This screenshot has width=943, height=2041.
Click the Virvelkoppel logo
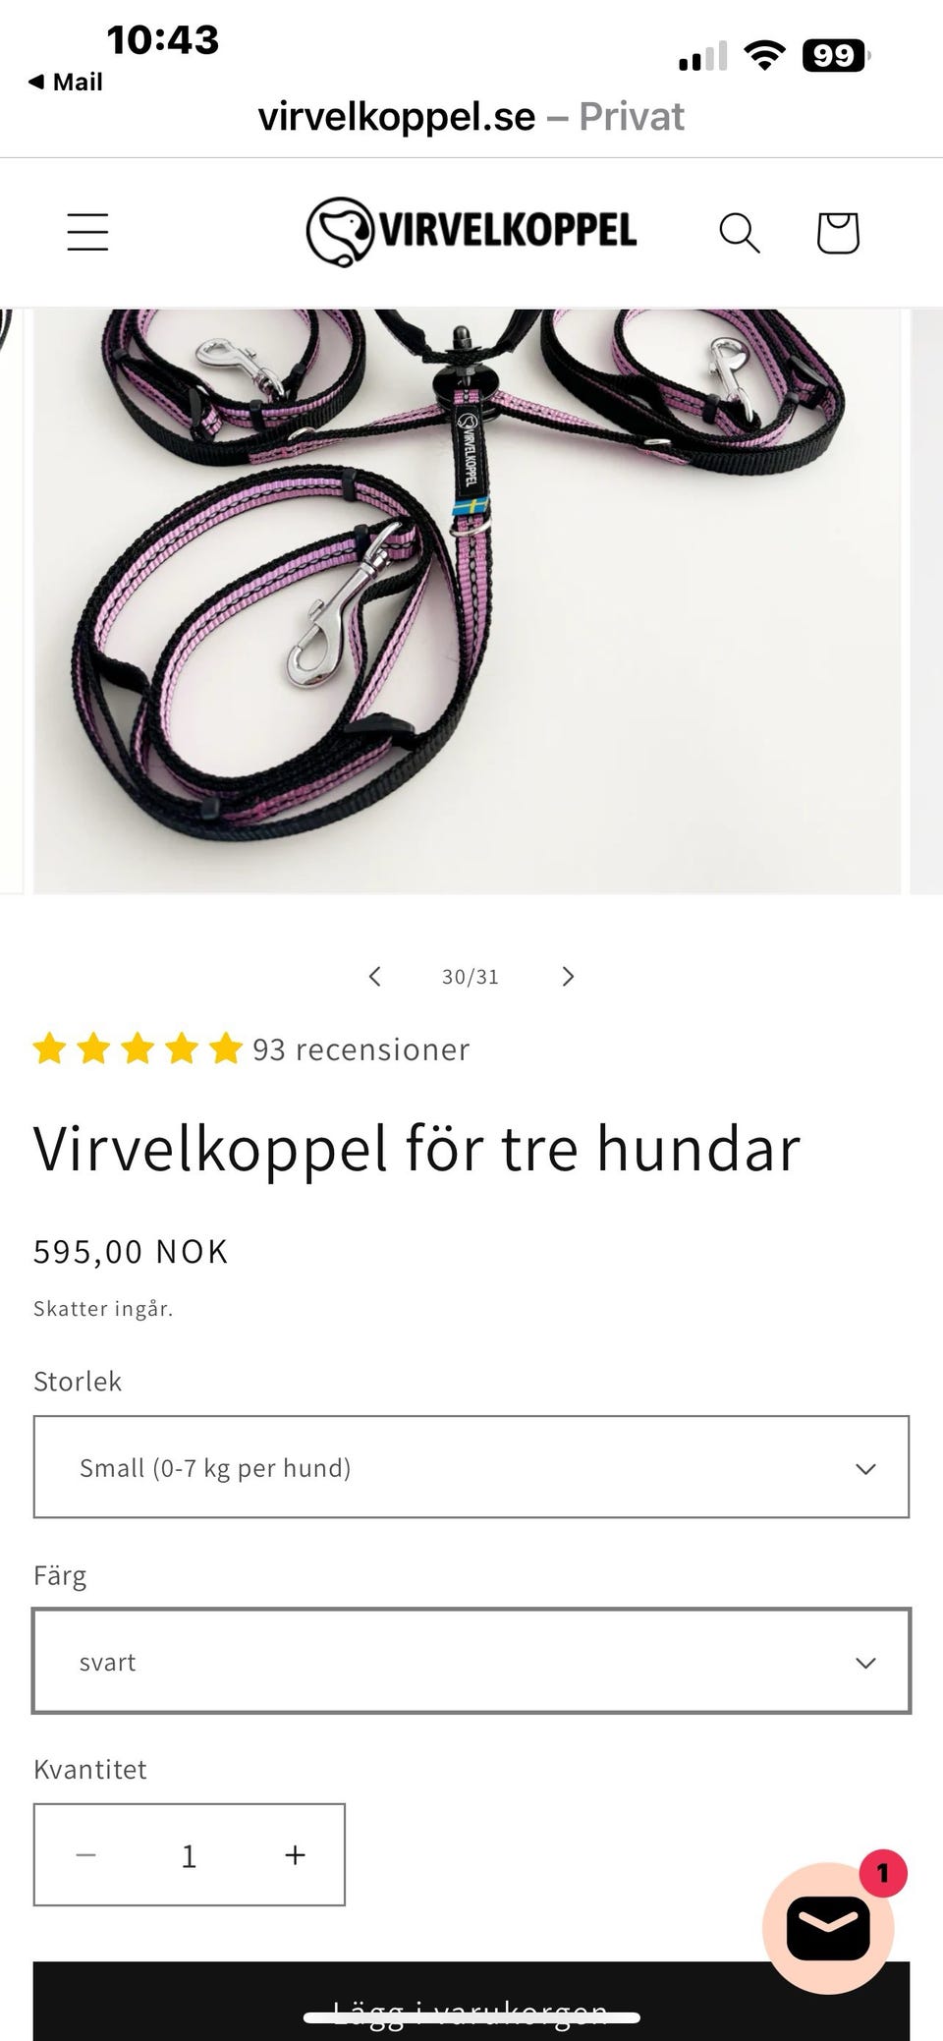(x=471, y=232)
